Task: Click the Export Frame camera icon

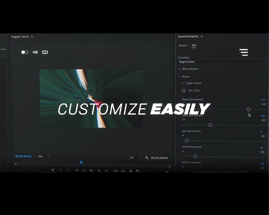Action: coord(131,171)
